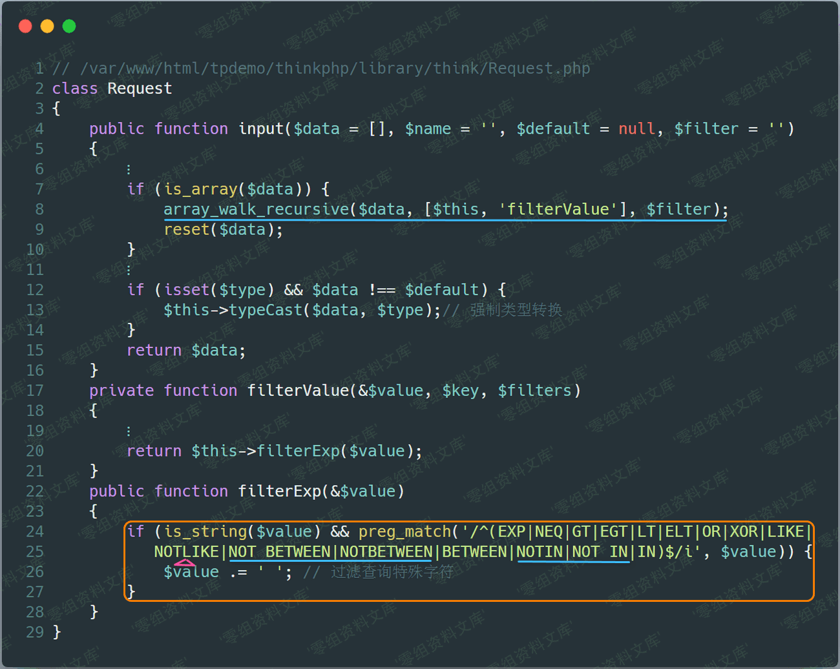Click the Request class name on line 2

pyautogui.click(x=140, y=88)
